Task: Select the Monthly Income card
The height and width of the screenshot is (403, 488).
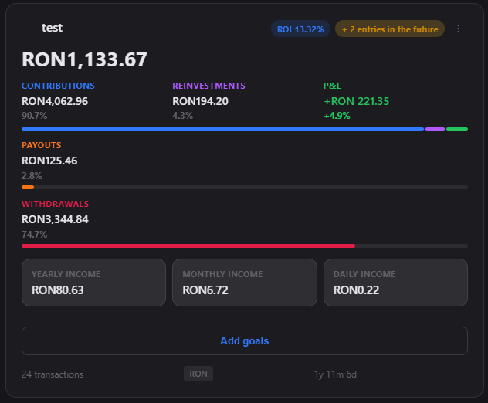Action: 245,283
